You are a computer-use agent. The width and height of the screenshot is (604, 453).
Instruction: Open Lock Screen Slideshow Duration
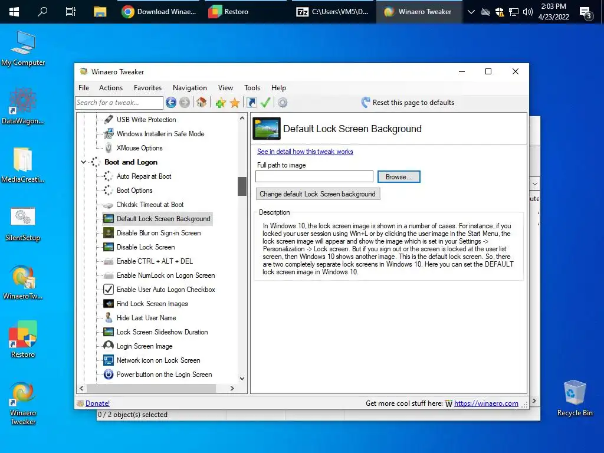[x=162, y=332]
